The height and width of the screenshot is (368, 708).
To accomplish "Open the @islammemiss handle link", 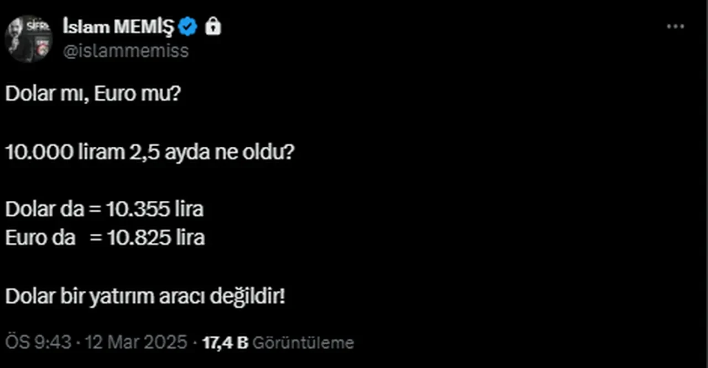I will click(x=126, y=51).
